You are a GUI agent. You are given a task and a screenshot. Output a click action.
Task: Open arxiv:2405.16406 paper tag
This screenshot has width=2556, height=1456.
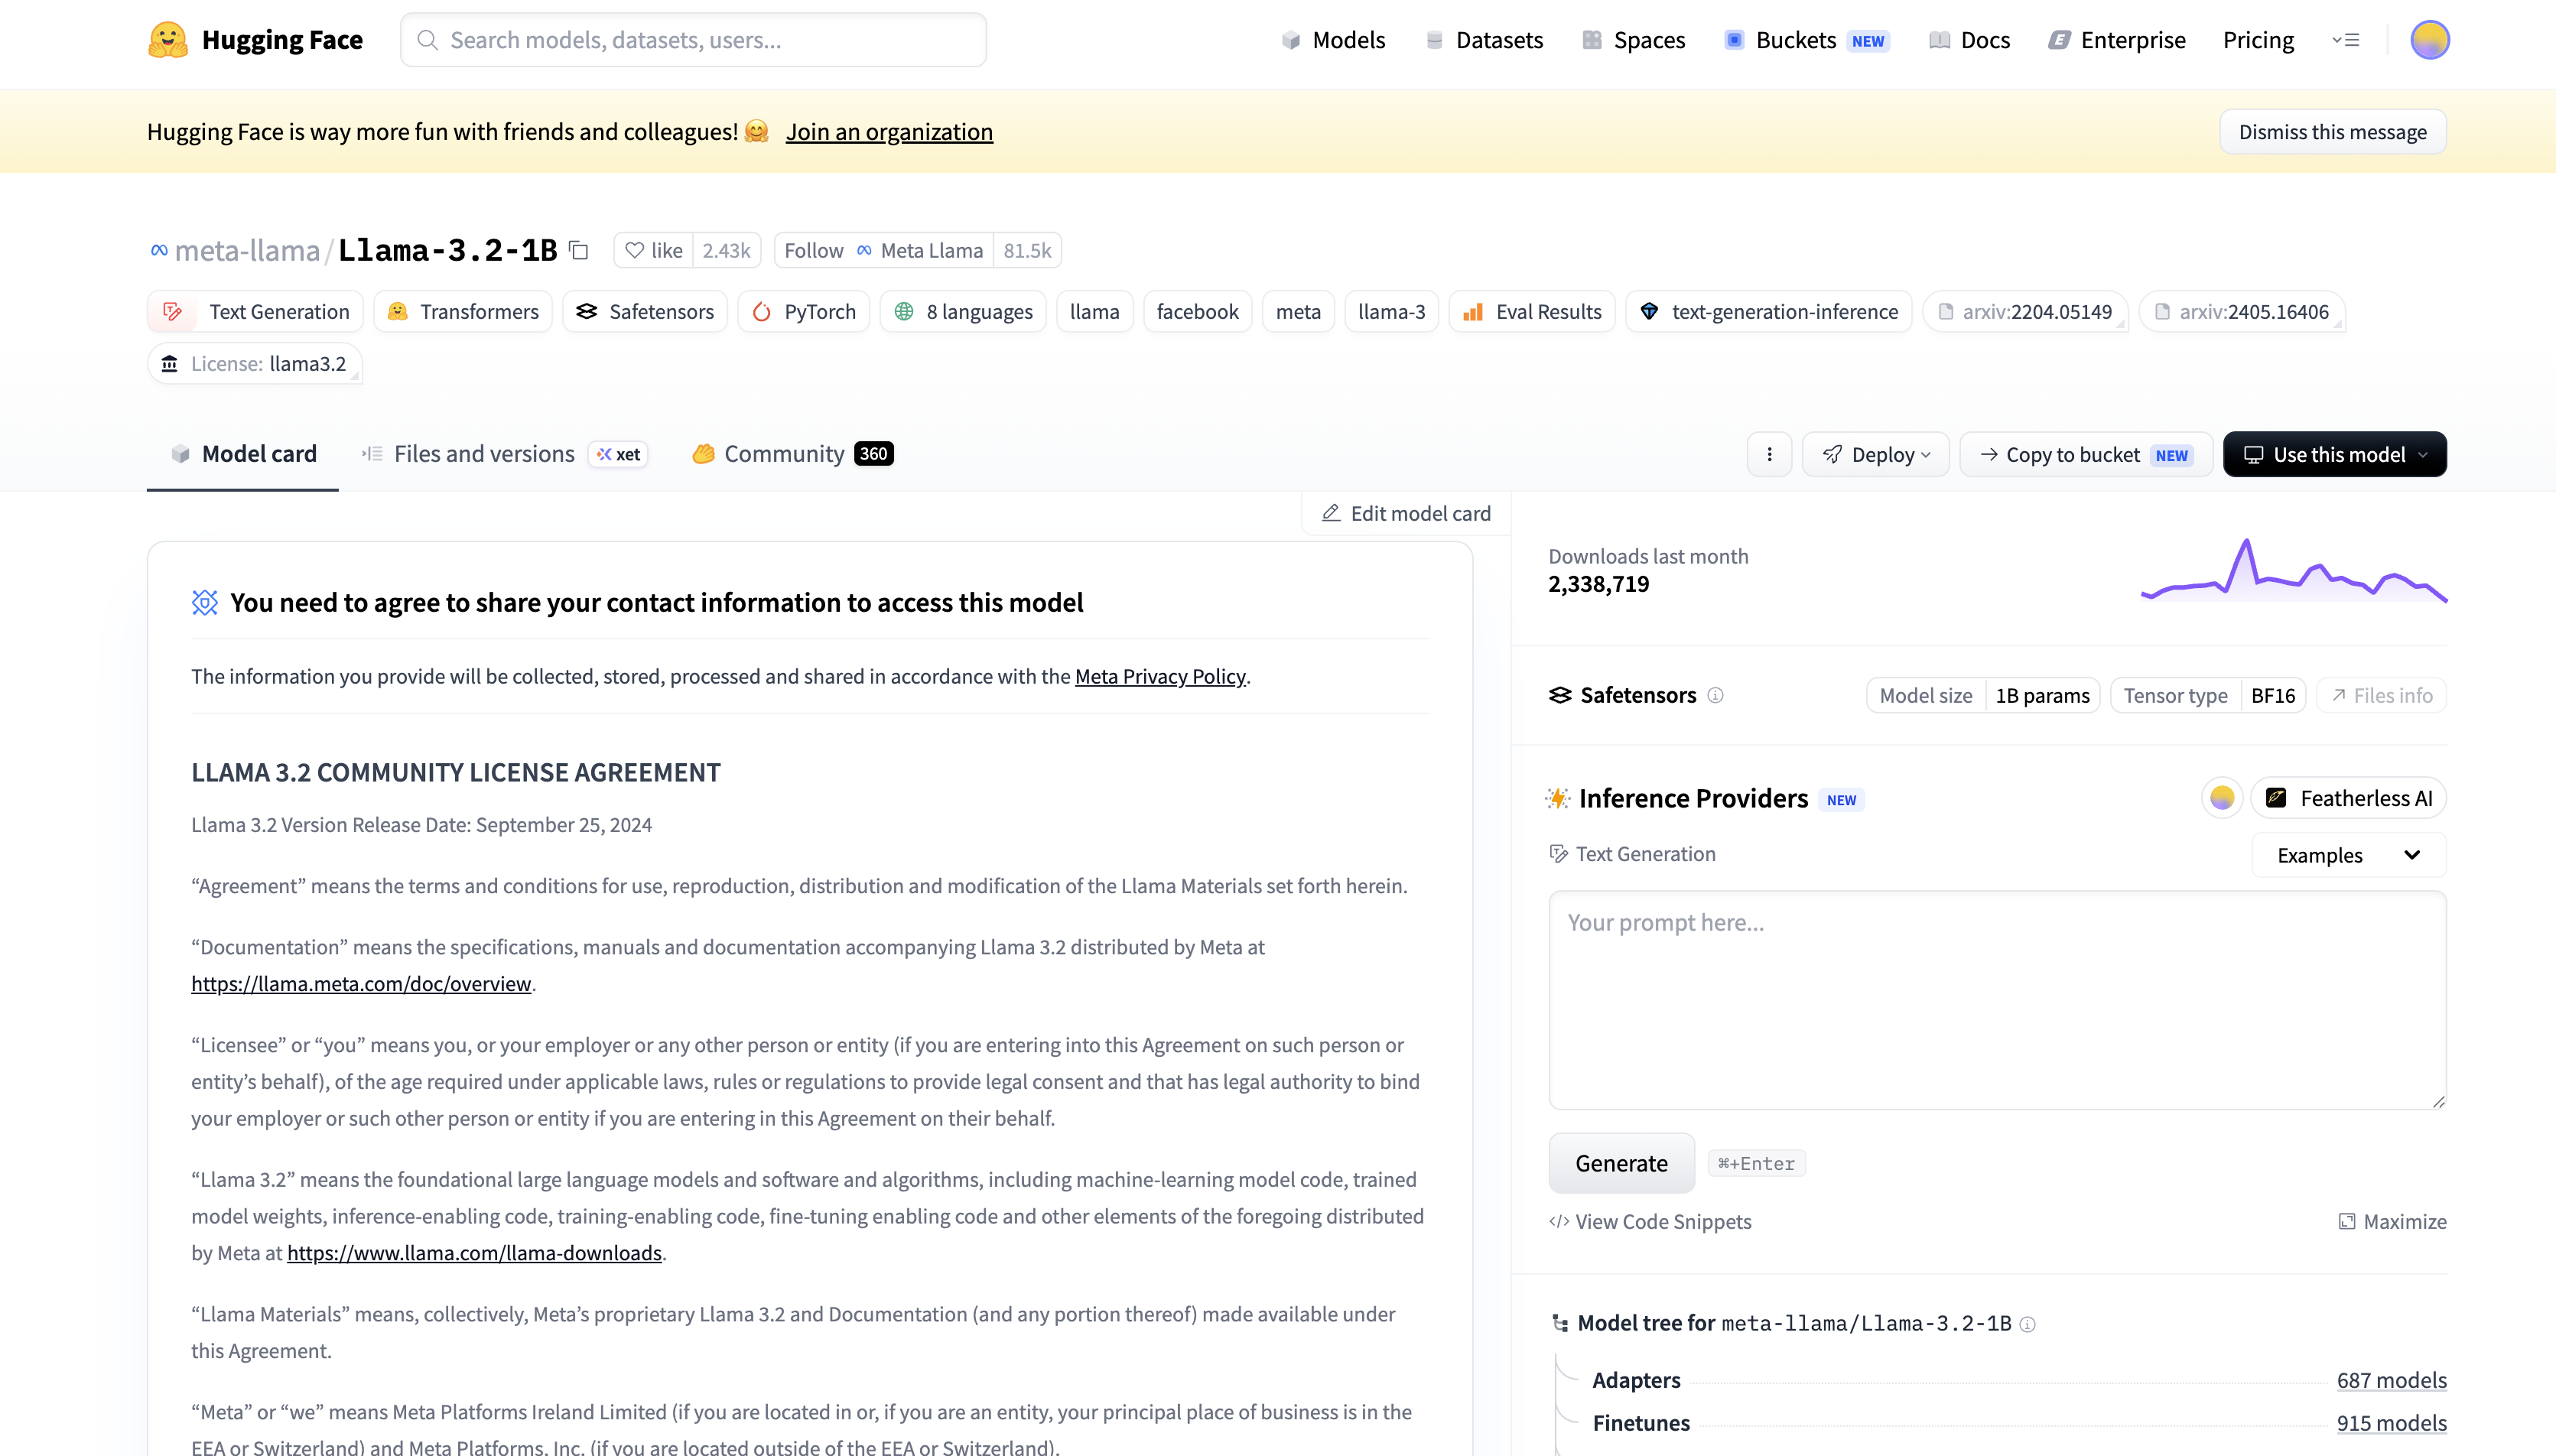(x=2242, y=312)
